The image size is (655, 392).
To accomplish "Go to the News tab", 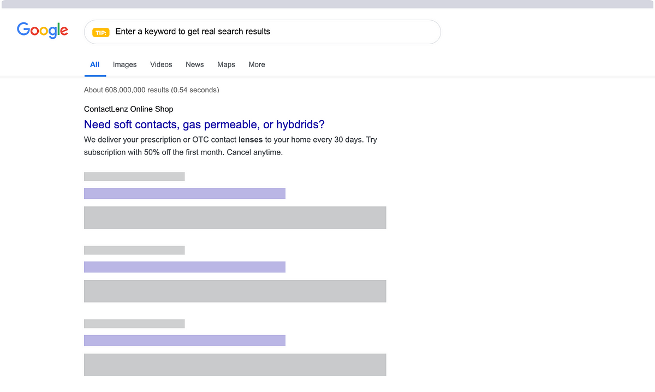I will coord(194,64).
